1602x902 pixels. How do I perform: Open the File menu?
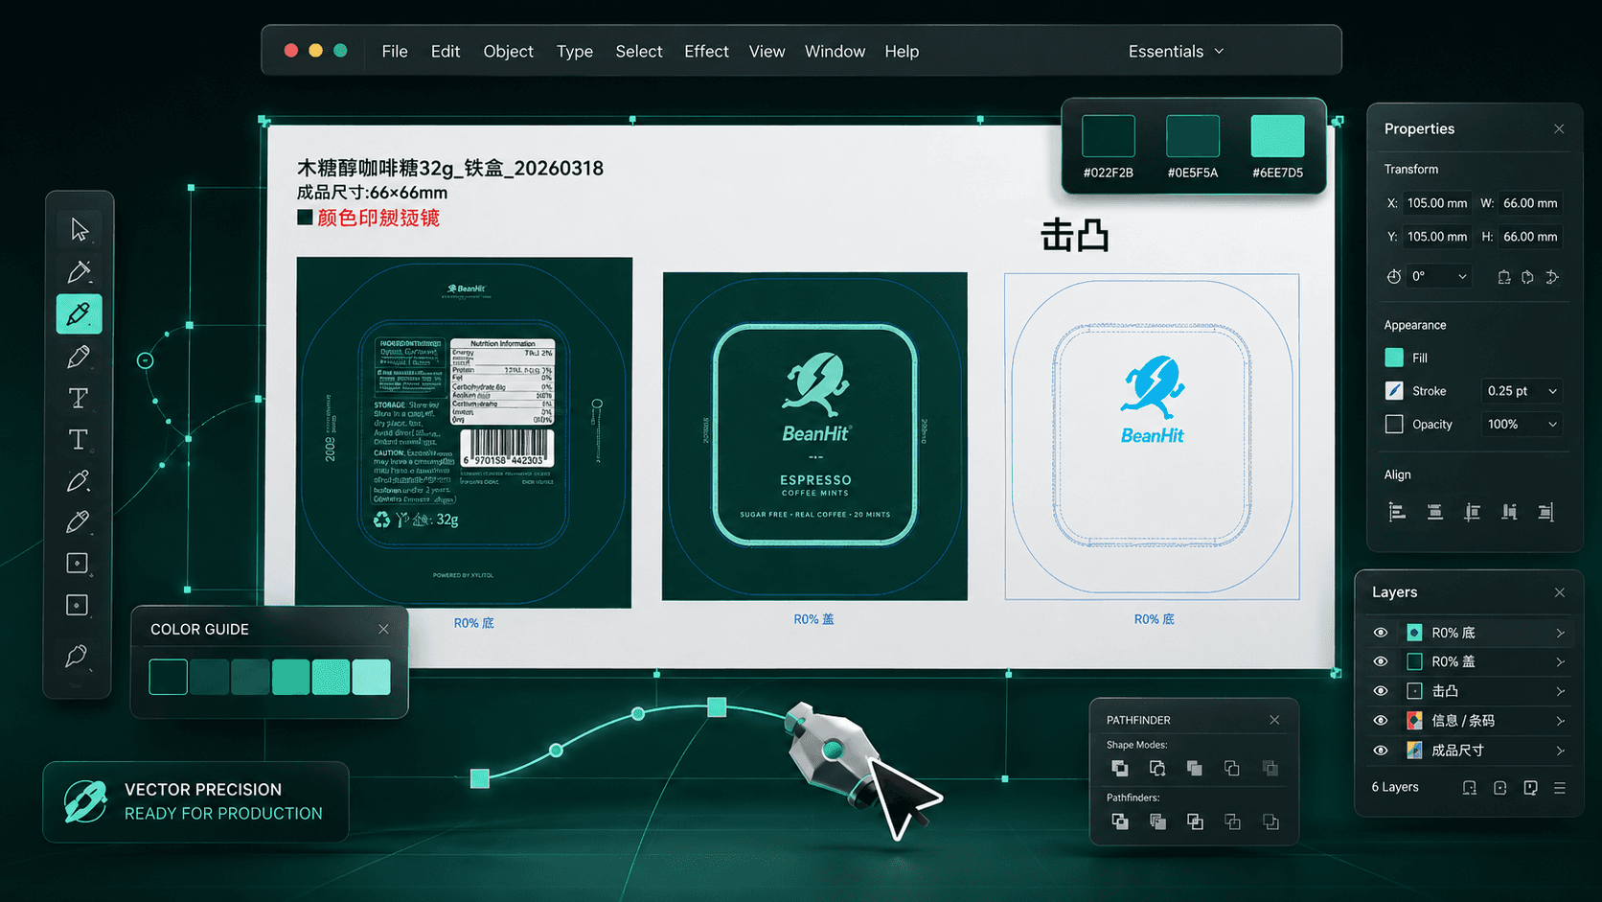[x=395, y=51]
